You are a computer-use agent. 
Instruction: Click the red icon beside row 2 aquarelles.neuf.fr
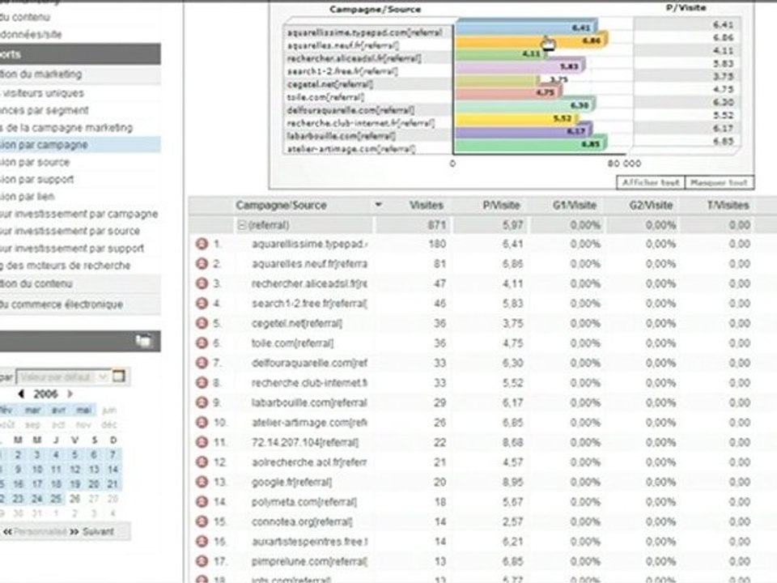[x=202, y=264]
